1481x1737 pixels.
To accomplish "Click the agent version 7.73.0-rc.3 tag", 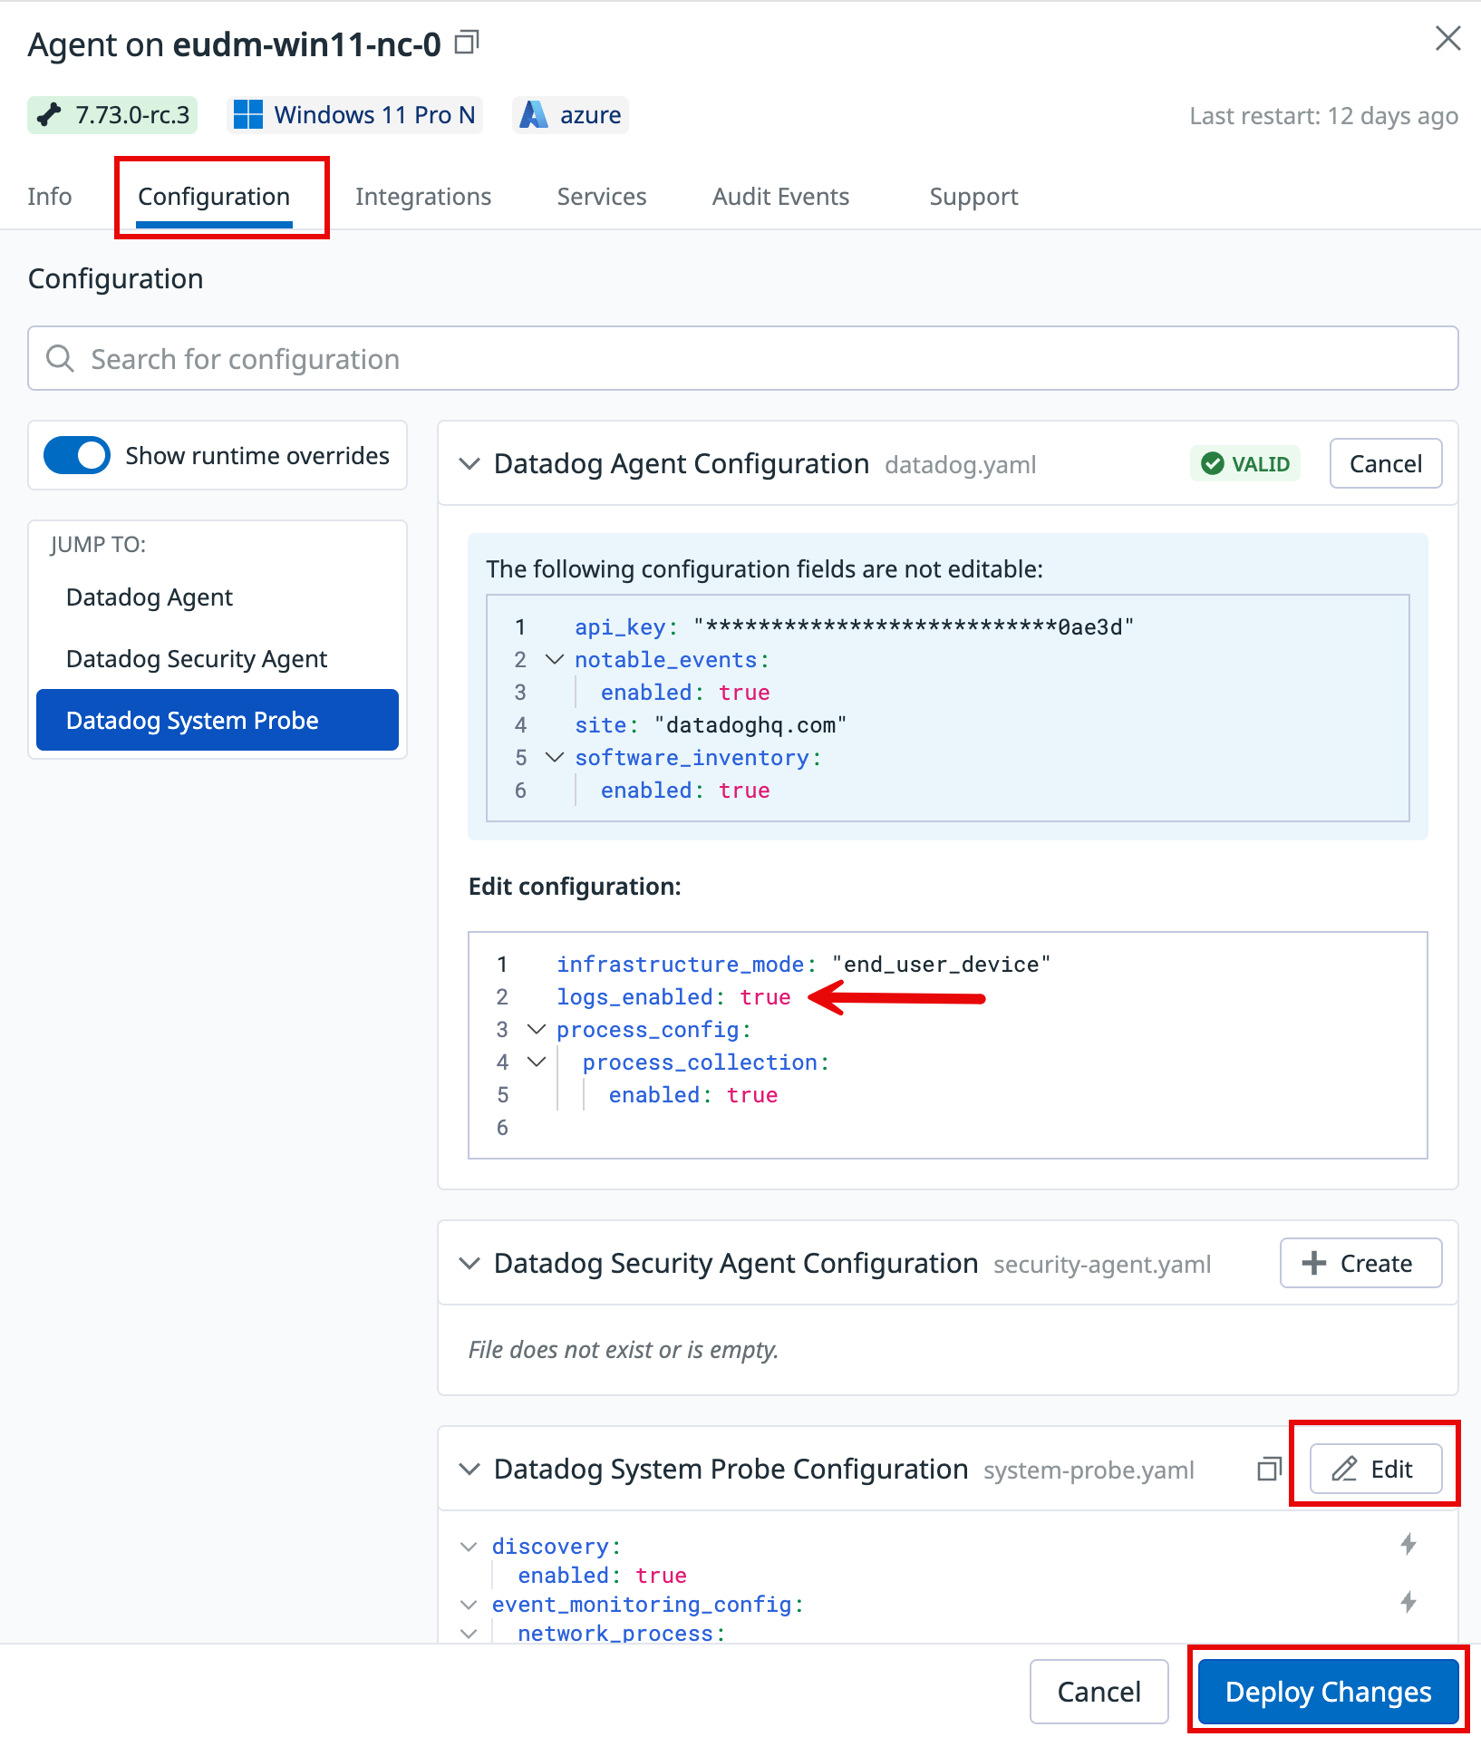I will pos(112,115).
